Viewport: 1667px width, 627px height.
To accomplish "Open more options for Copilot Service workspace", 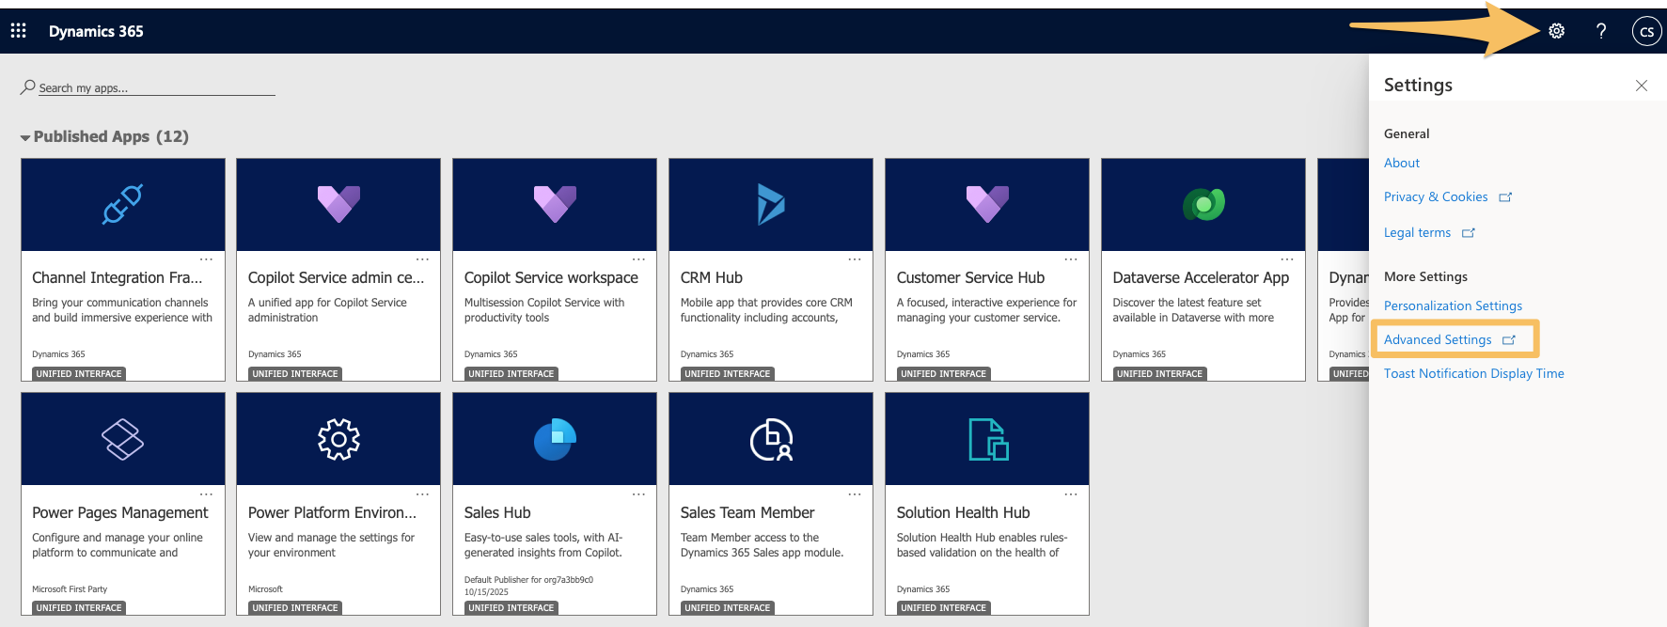I will (x=638, y=259).
